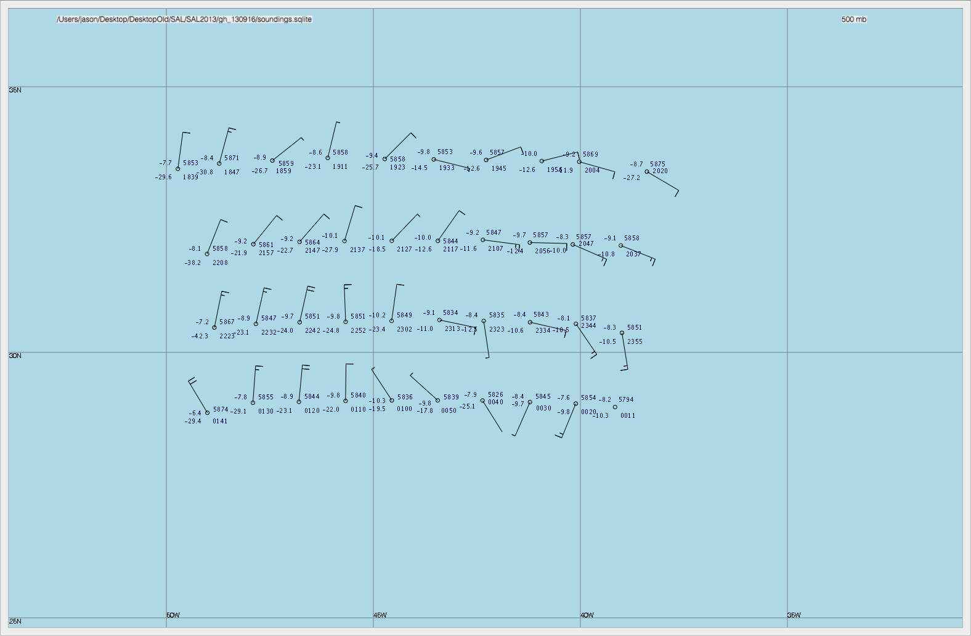Click the height value 5834
This screenshot has height=636, width=971.
tap(450, 313)
